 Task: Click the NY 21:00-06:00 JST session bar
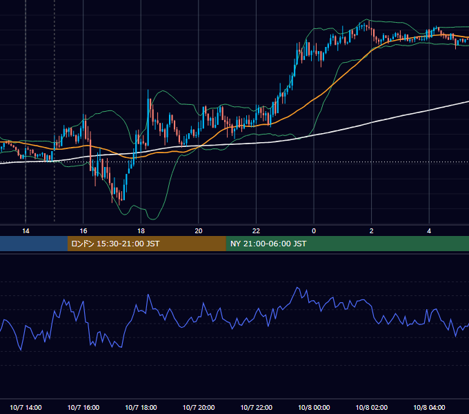(347, 244)
